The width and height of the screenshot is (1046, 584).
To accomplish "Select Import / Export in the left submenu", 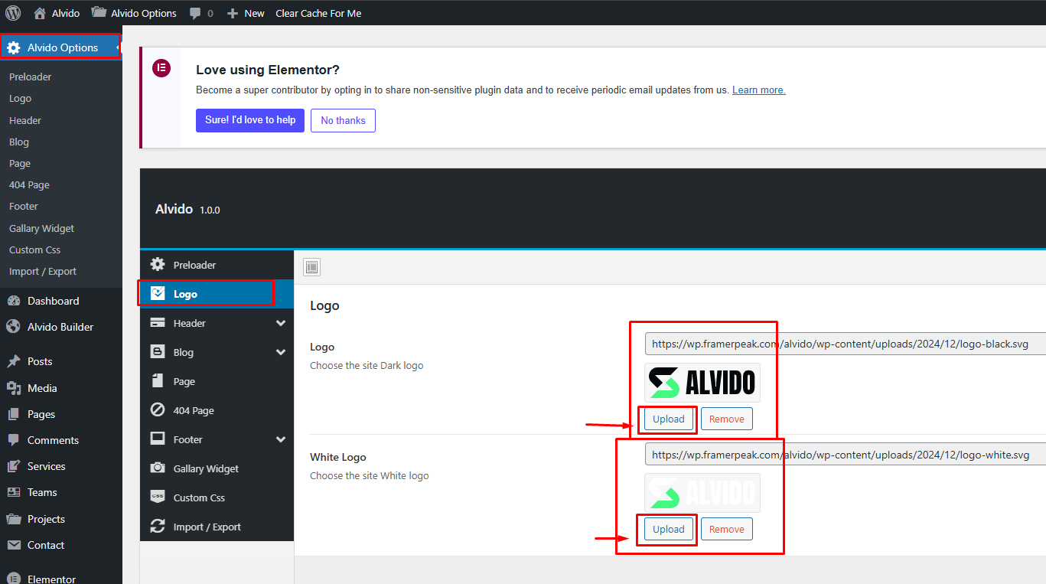I will point(43,271).
